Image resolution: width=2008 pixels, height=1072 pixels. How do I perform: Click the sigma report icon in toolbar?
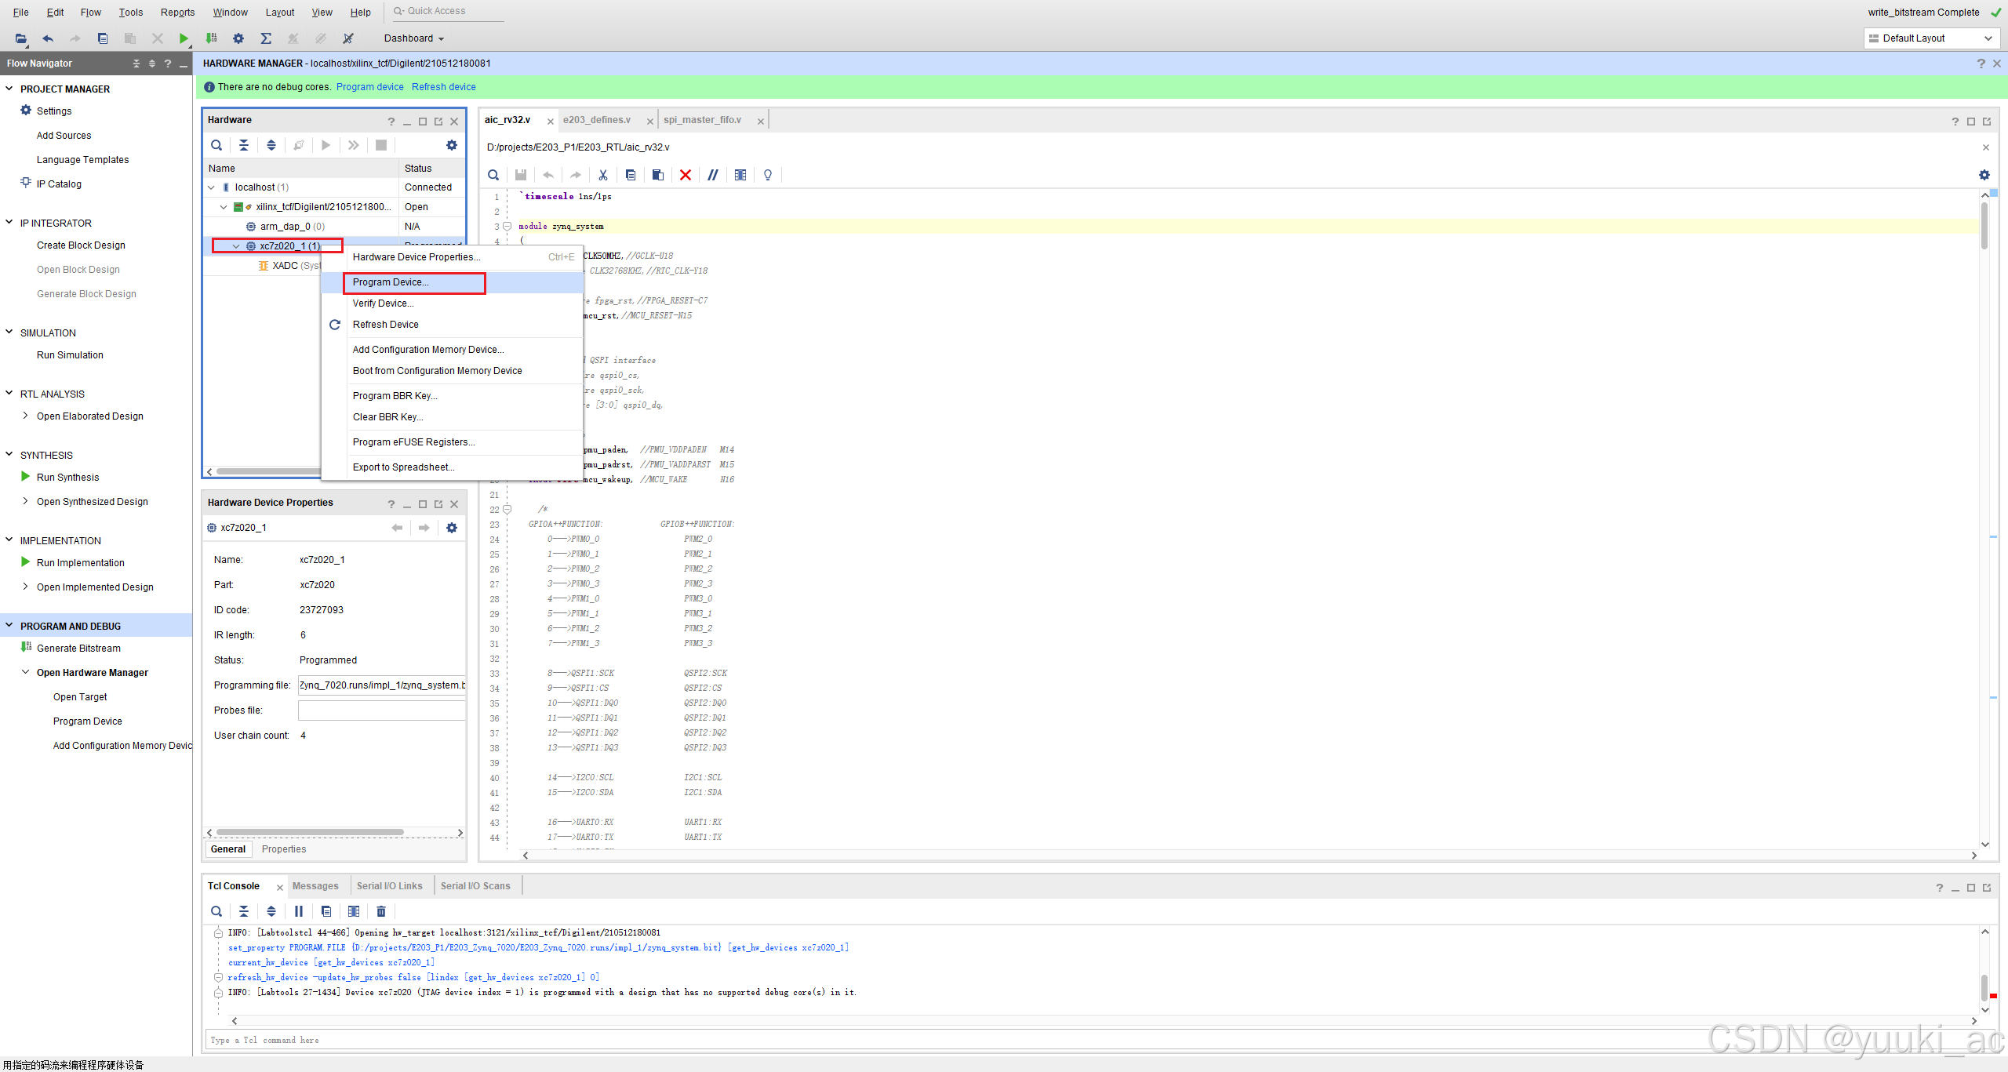[x=266, y=38]
